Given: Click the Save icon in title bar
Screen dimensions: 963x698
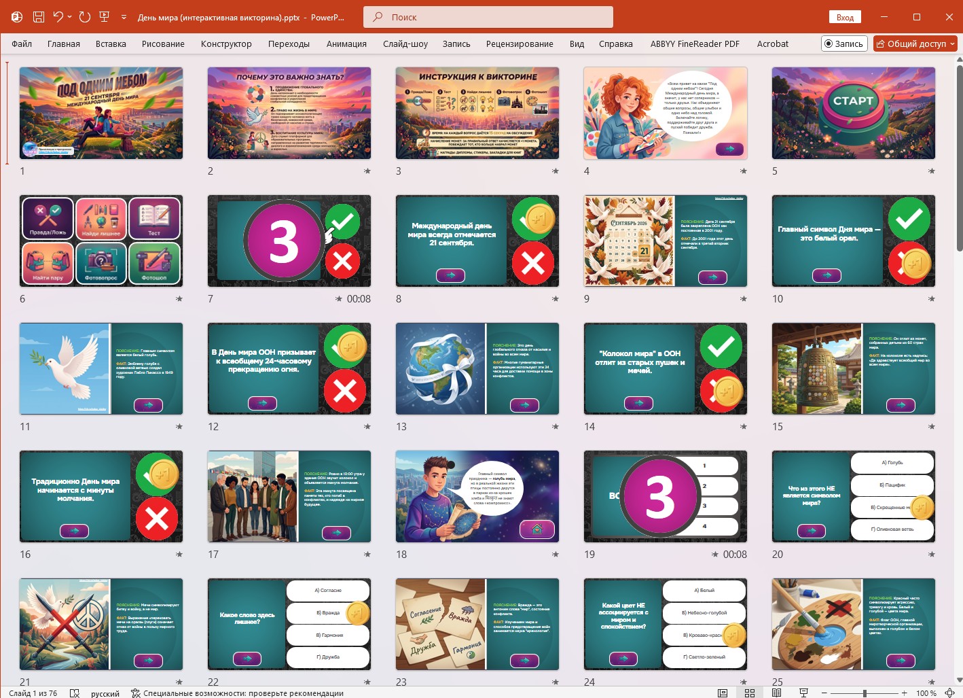Looking at the screenshot, I should point(39,17).
